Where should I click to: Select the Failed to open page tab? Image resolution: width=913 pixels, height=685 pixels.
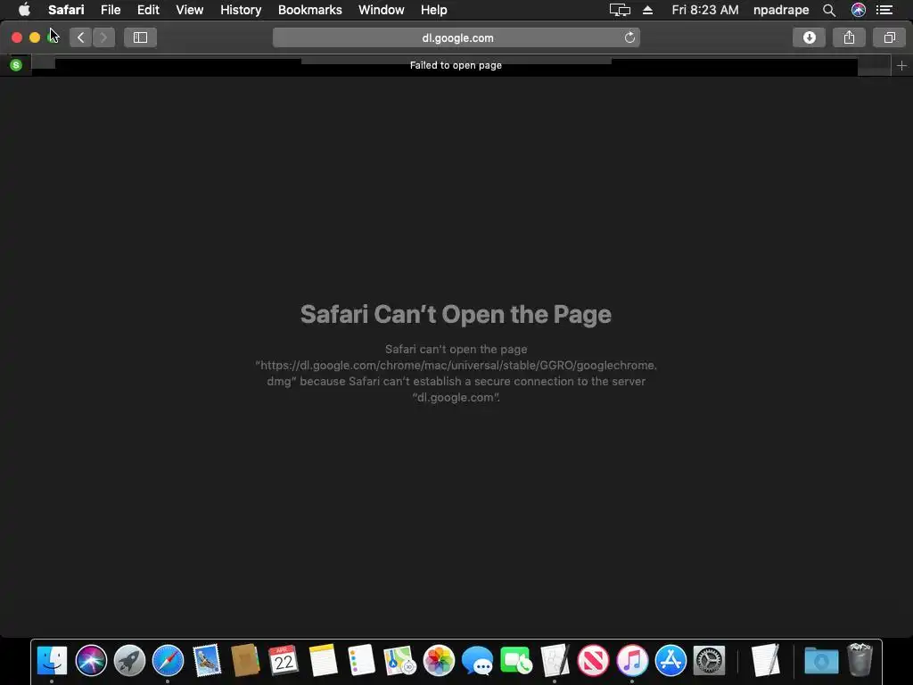[x=456, y=65]
